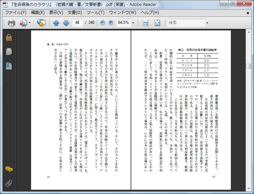Click the table value 1.0
The width and height of the screenshot is (254, 194).
[x=206, y=75]
